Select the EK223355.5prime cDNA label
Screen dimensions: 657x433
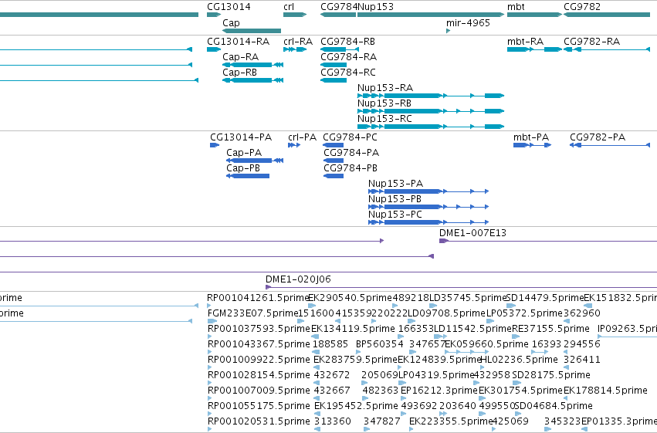451,422
